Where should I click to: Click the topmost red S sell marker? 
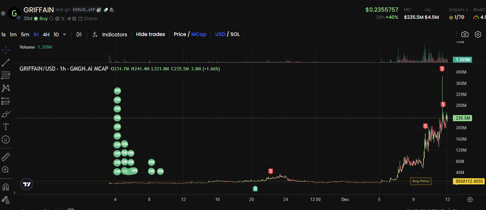(x=442, y=69)
